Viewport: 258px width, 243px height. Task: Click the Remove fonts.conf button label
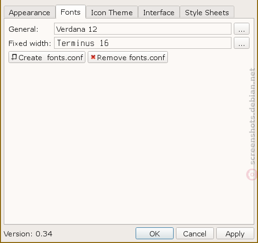[131, 57]
